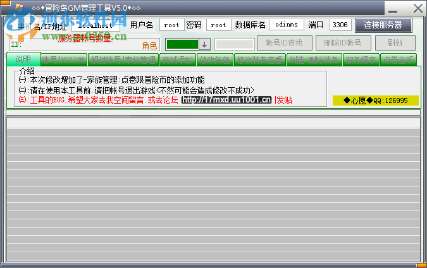Focus the localhost host address field
The height and width of the screenshot is (268, 427).
coord(96,25)
